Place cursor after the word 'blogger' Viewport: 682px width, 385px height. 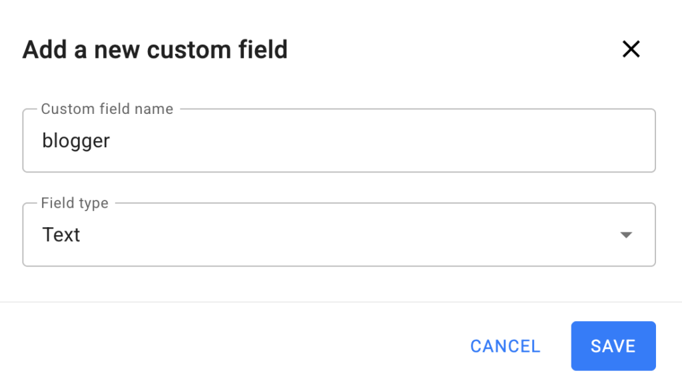coord(111,141)
